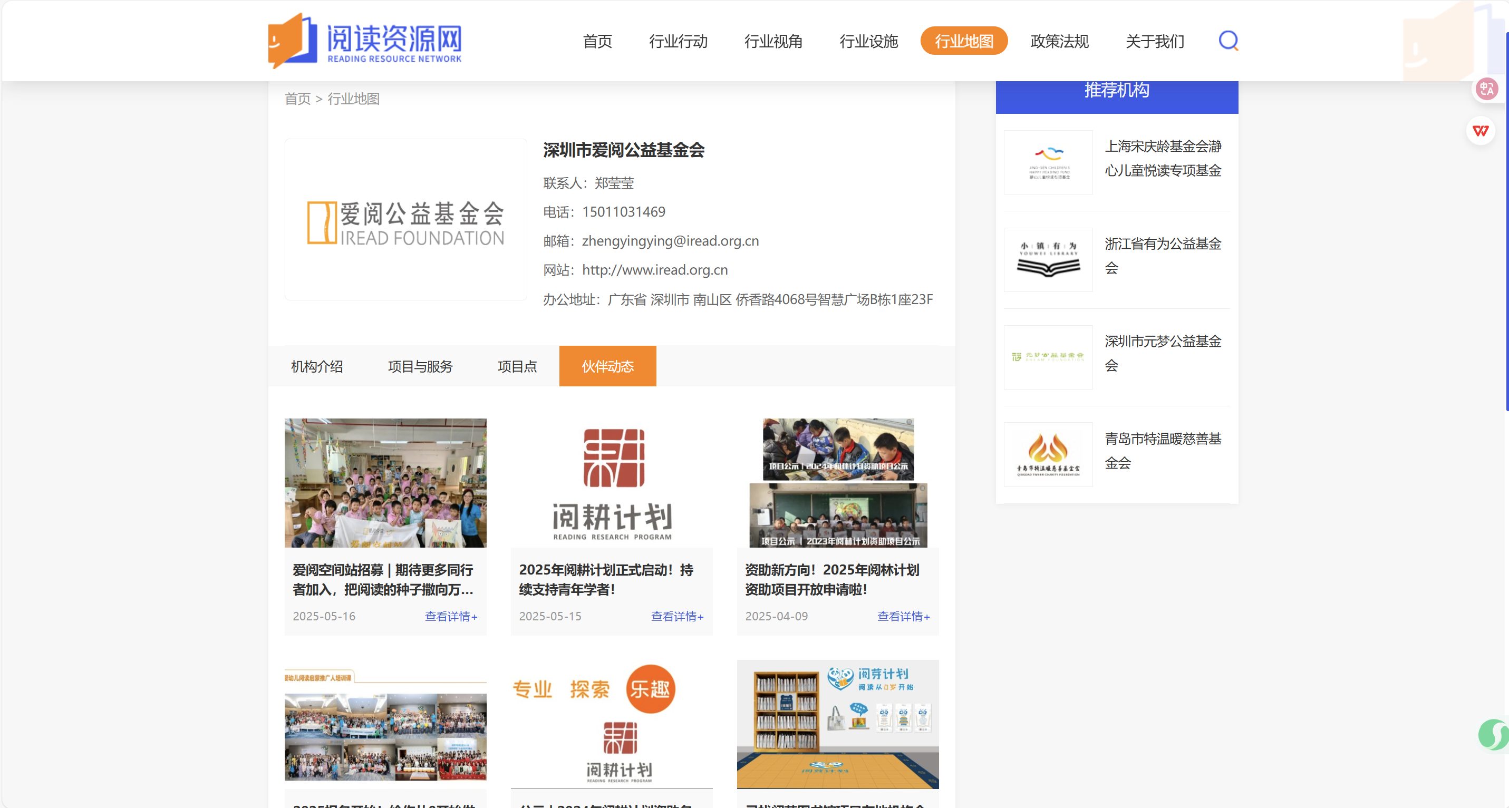Open 上海宋庆龄基金会静心儿童悦读专项基金 link
Viewport: 1509px width, 808px height.
pyautogui.click(x=1163, y=159)
